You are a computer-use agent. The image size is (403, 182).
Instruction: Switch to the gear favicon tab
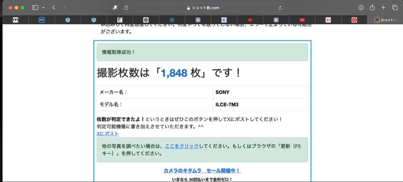click(x=146, y=20)
